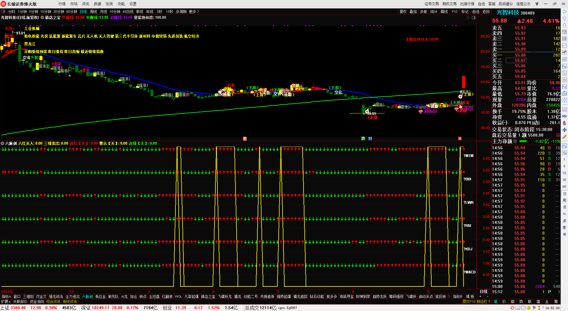568x311 pixels.
Task: Open the 行情 menu
Action: pos(62,4)
